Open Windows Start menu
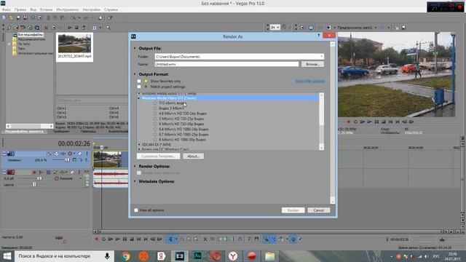 click(x=7, y=256)
